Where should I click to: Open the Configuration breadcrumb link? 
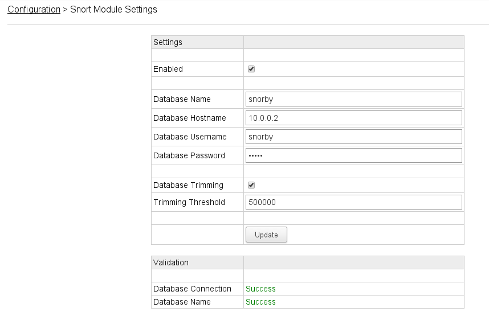(x=34, y=9)
